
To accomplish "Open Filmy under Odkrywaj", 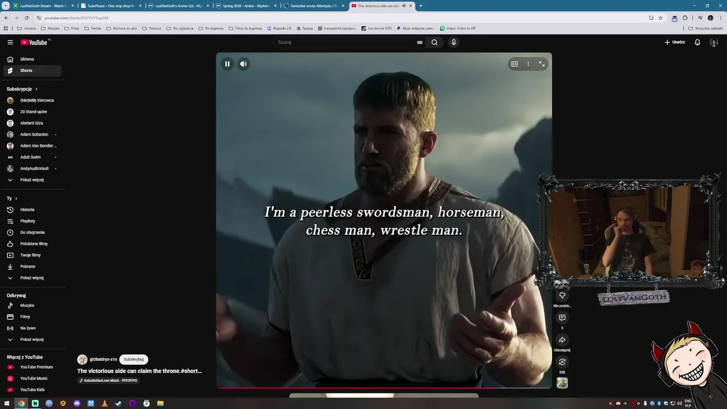I will click(x=32, y=317).
